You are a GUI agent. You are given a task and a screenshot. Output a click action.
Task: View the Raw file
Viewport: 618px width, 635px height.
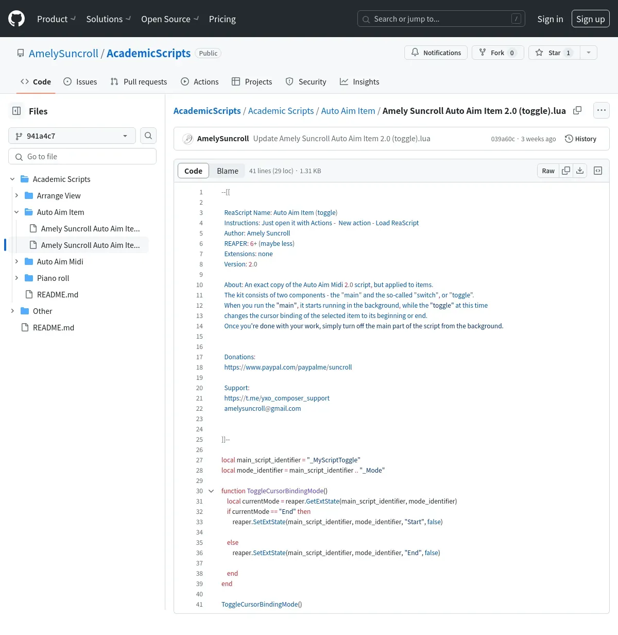pyautogui.click(x=548, y=171)
